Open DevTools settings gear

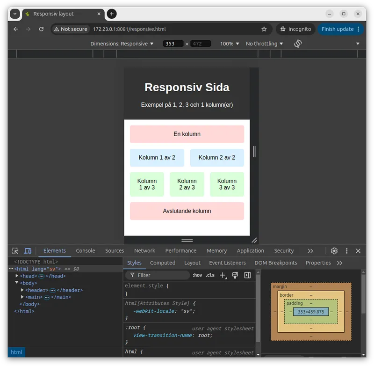coord(334,251)
